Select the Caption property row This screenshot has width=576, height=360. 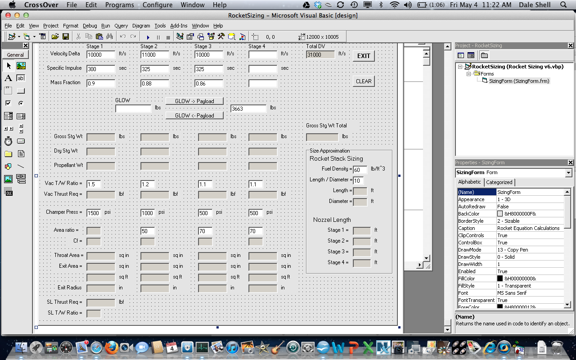pyautogui.click(x=510, y=228)
